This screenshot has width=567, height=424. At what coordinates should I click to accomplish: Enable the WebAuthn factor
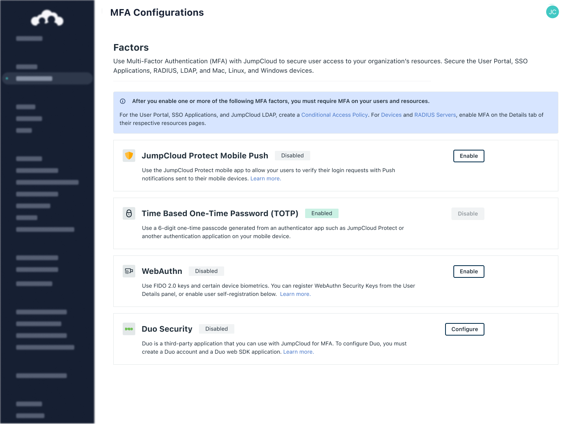point(469,272)
